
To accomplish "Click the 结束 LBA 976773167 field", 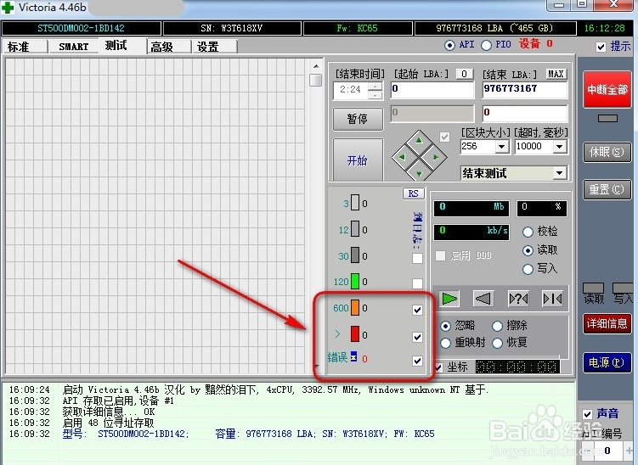I will tap(524, 89).
